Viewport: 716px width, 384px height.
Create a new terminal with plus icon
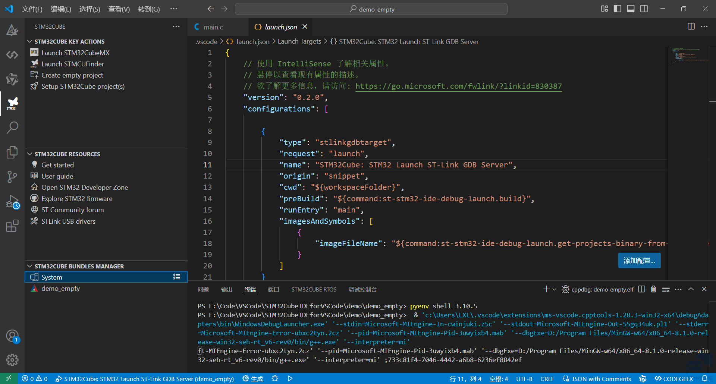pyautogui.click(x=546, y=289)
